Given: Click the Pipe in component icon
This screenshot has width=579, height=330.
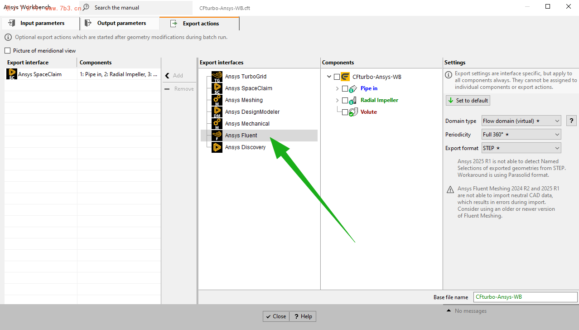Looking at the screenshot, I should click(353, 89).
